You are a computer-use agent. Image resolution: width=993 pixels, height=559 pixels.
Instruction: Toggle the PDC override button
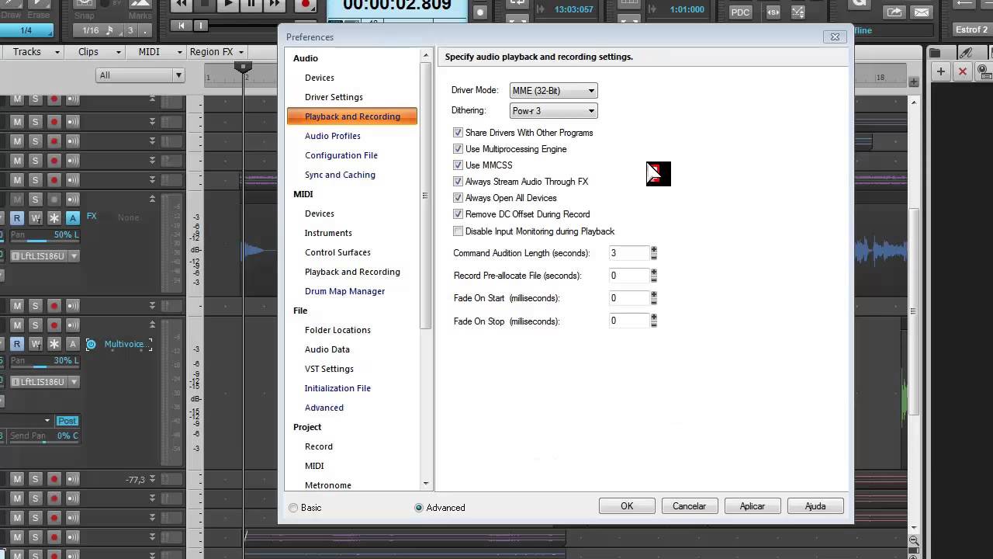pyautogui.click(x=741, y=12)
